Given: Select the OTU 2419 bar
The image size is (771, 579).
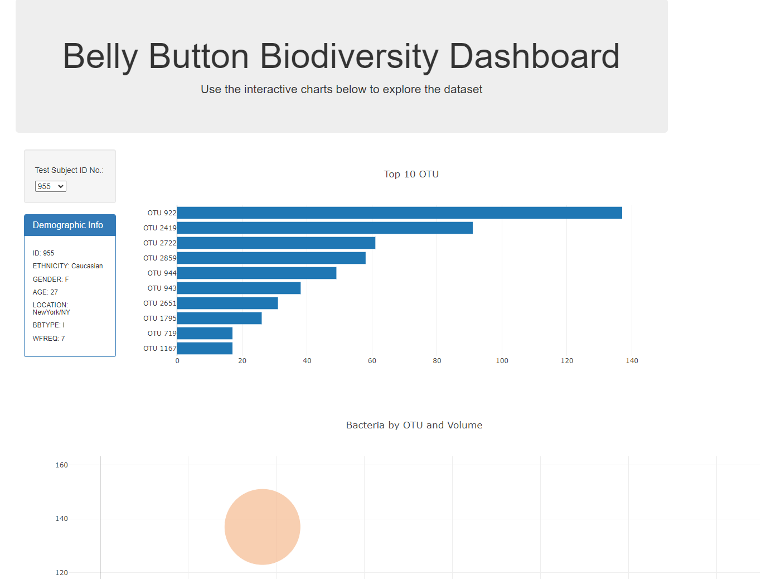Looking at the screenshot, I should pyautogui.click(x=323, y=228).
